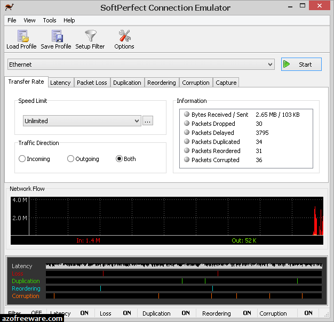
Task: Open the Tools menu
Action: click(x=50, y=20)
